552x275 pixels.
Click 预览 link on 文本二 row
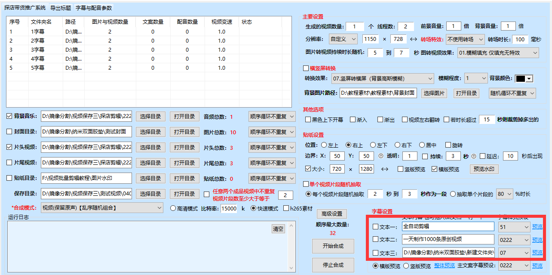(537, 240)
